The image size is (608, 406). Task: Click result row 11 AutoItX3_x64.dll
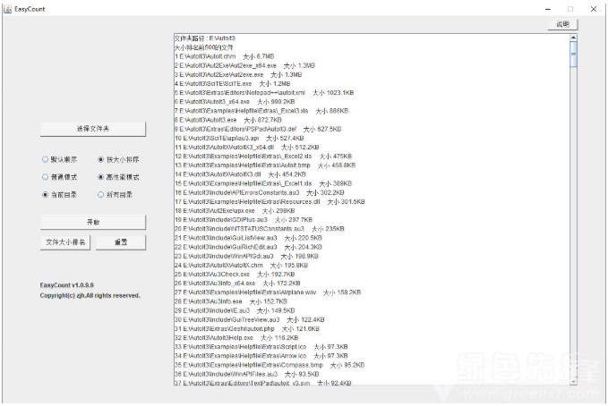click(246, 148)
